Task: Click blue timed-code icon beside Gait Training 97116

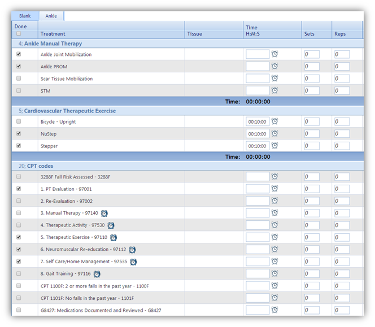Action: (97, 274)
